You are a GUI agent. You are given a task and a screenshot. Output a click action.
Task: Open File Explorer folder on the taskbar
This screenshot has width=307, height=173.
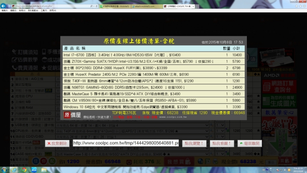[44, 170]
